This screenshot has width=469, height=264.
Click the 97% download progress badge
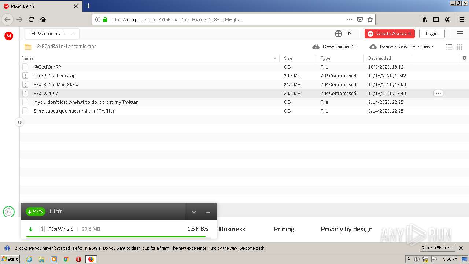(35, 212)
